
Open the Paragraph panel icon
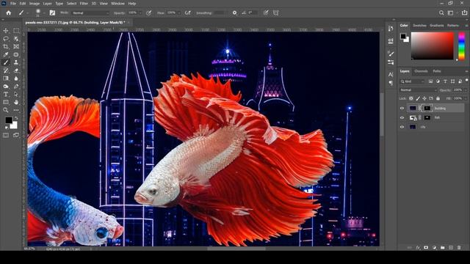click(x=391, y=83)
